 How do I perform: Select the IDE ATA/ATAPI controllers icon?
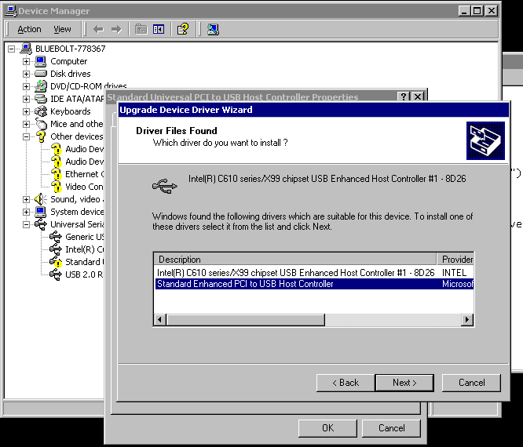41,99
